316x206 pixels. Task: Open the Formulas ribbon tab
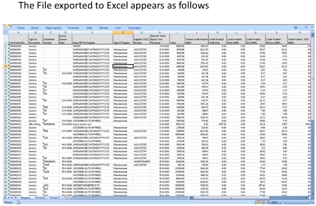pyautogui.click(x=73, y=28)
